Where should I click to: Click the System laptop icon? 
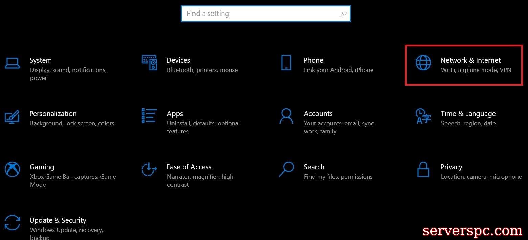point(13,63)
